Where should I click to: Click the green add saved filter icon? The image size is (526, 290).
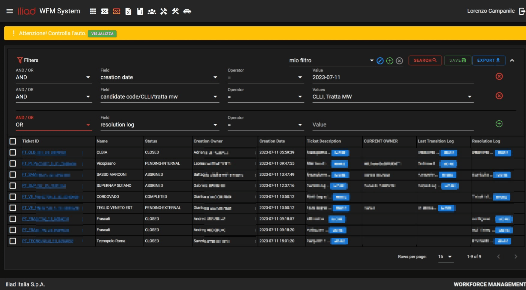tap(390, 61)
